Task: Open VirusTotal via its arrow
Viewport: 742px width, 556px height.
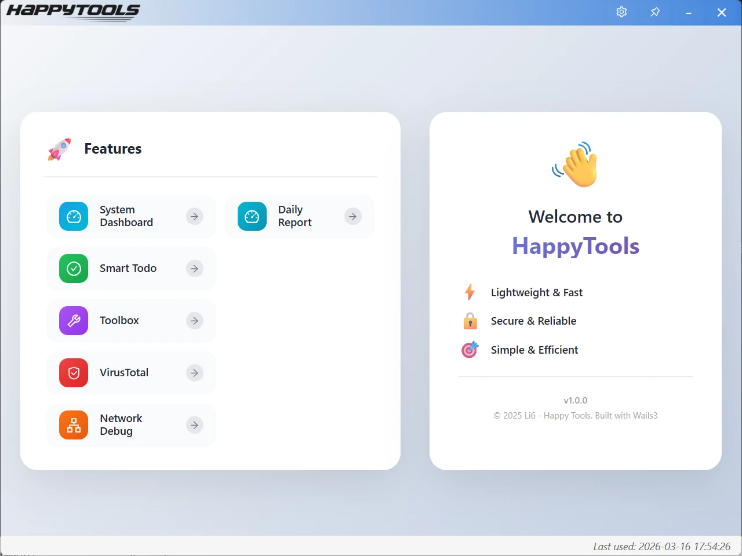Action: [x=195, y=373]
